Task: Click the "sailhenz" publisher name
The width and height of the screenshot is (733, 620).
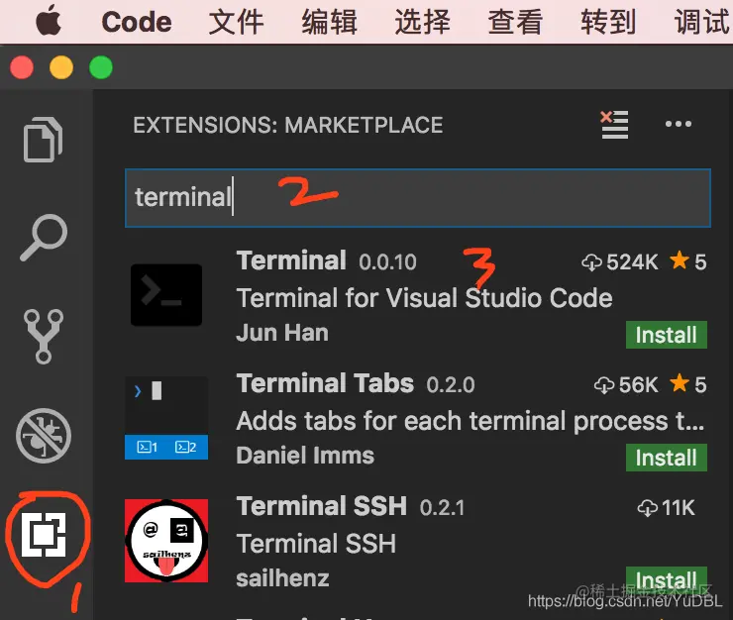Action: point(283,578)
